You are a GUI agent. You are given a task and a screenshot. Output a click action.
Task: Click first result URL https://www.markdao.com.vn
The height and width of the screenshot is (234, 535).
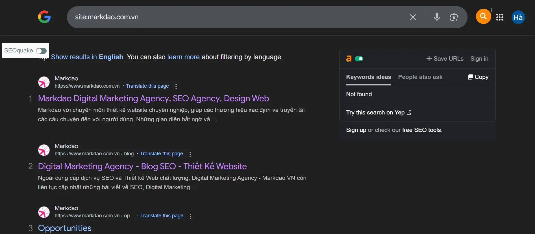coord(87,86)
